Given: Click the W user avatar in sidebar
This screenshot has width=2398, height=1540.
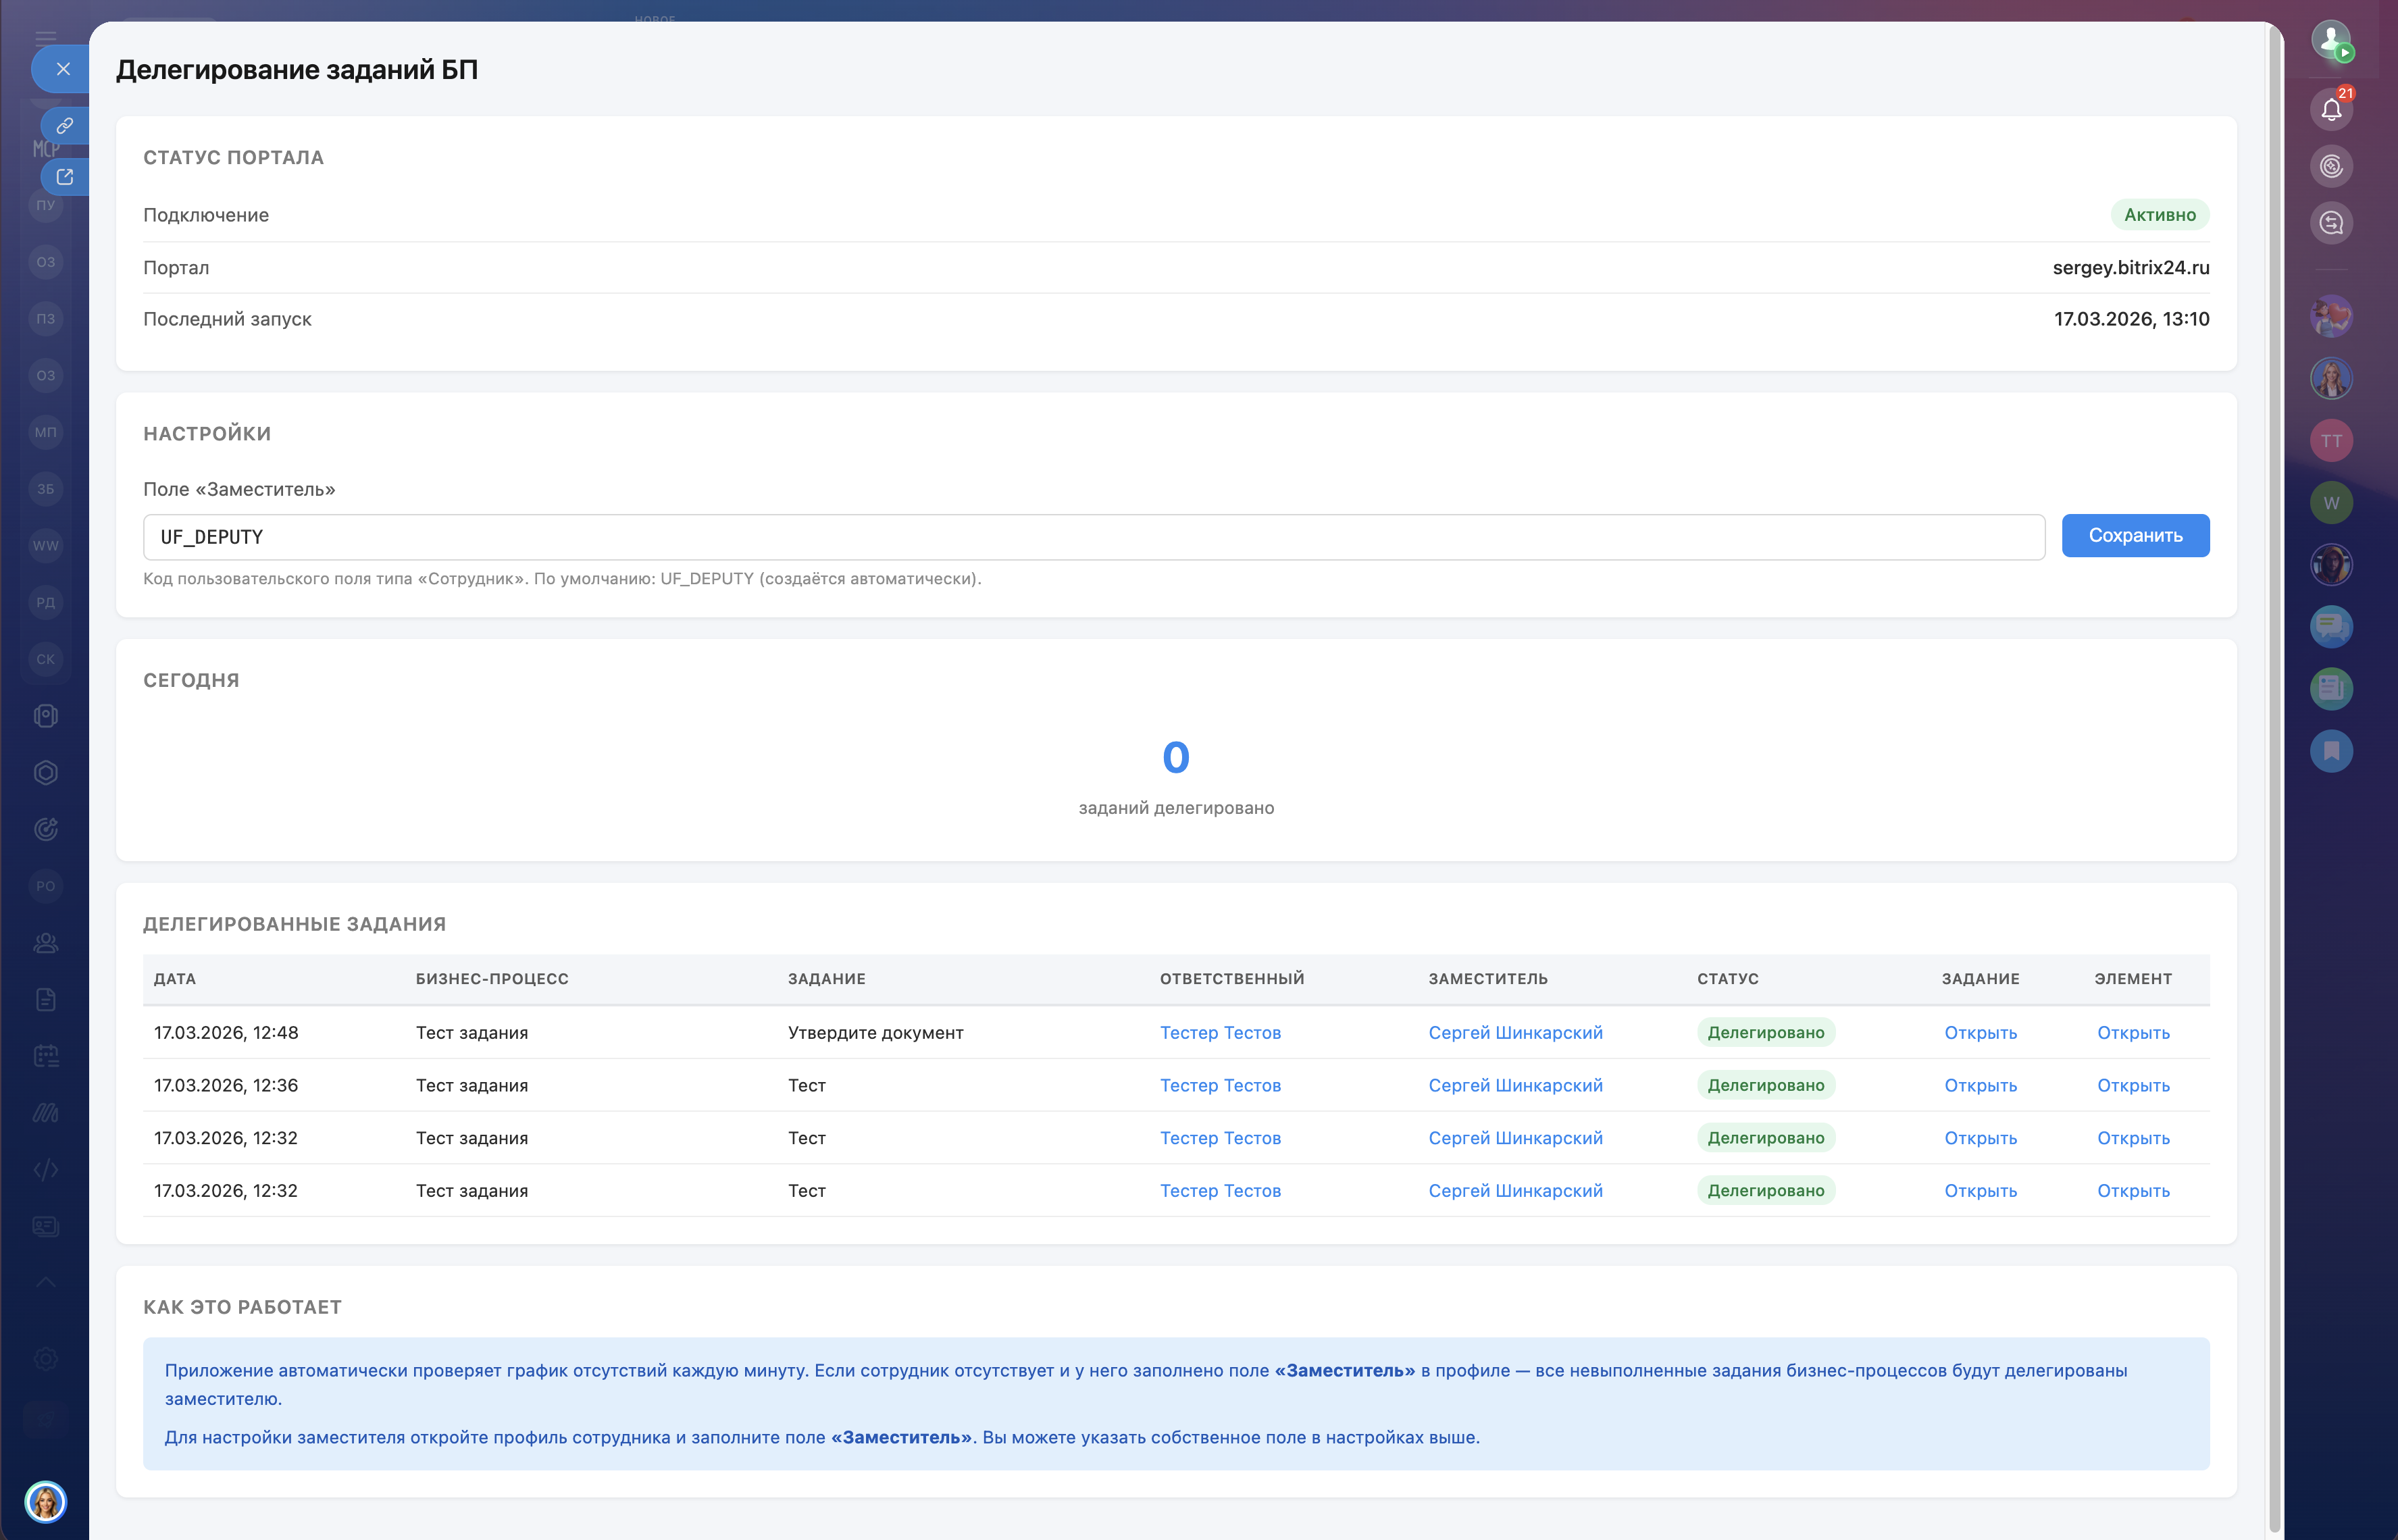Looking at the screenshot, I should click(2331, 503).
